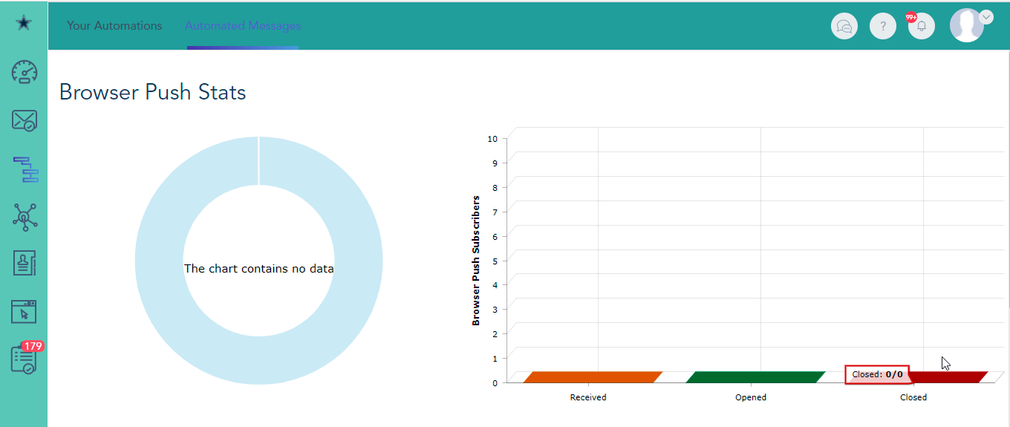
Task: Open the email campaigns envelope icon
Action: pyautogui.click(x=25, y=120)
